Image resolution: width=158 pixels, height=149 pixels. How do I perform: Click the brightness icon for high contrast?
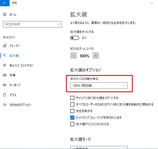(5, 65)
